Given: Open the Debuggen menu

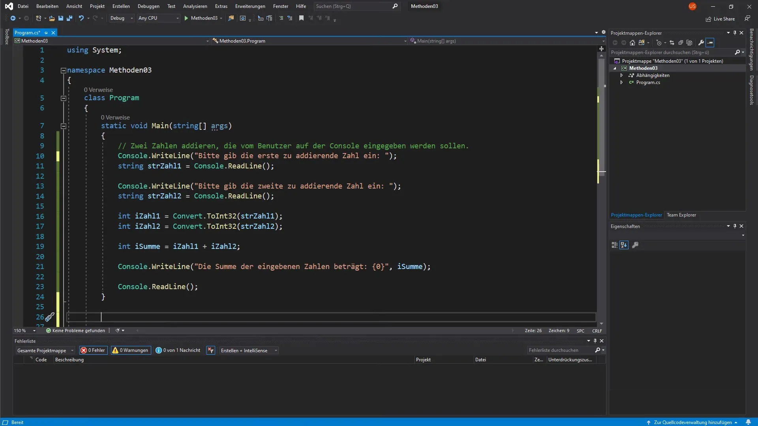Looking at the screenshot, I should pyautogui.click(x=148, y=6).
